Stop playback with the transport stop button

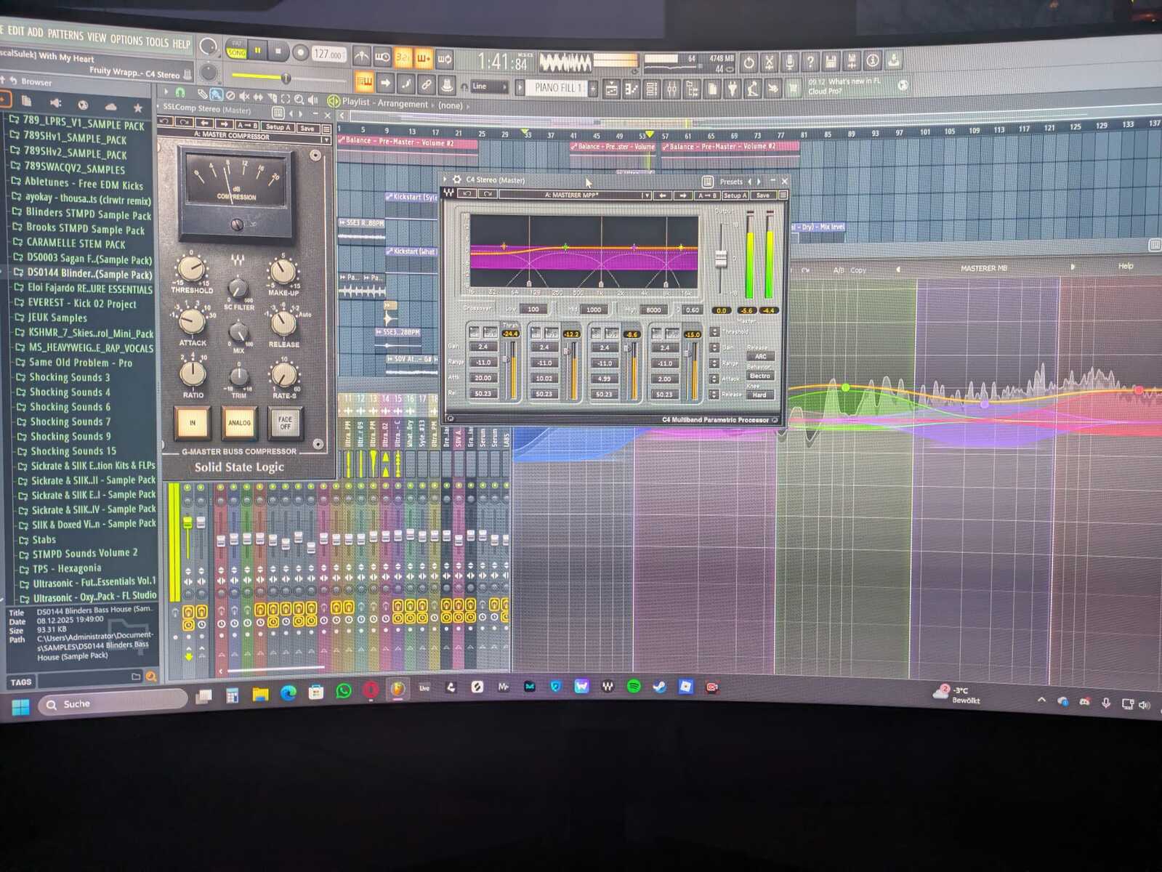pos(278,52)
